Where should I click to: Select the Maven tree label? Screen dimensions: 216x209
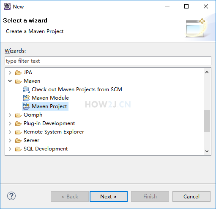(32, 81)
